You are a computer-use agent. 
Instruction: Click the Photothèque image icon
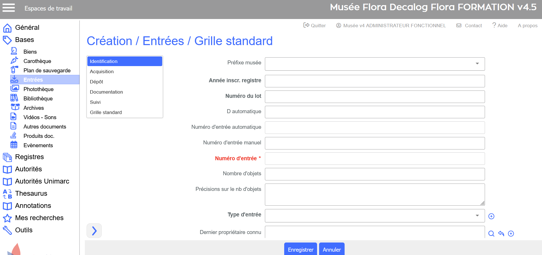click(14, 89)
